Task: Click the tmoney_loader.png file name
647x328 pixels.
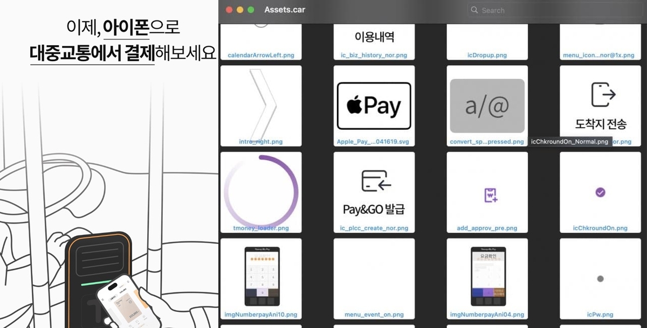Action: click(261, 228)
